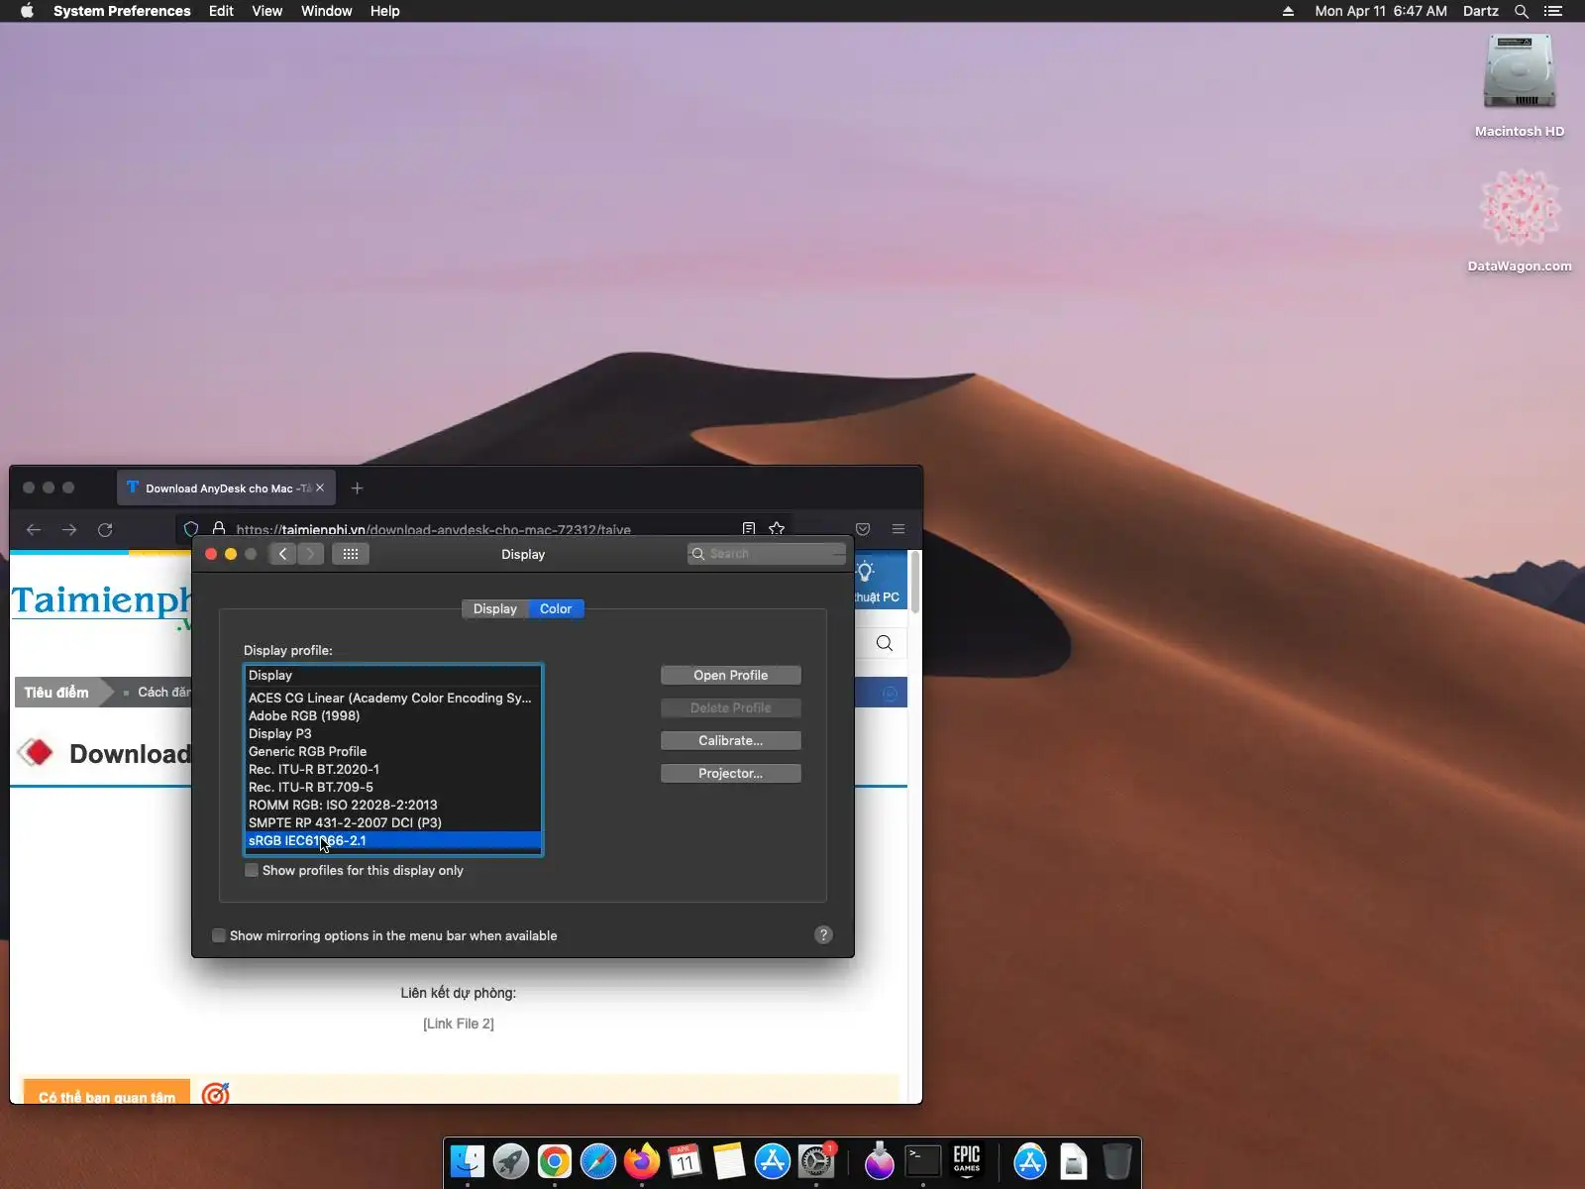Show all preferences with the grid icon
This screenshot has height=1189, width=1585.
(x=351, y=554)
